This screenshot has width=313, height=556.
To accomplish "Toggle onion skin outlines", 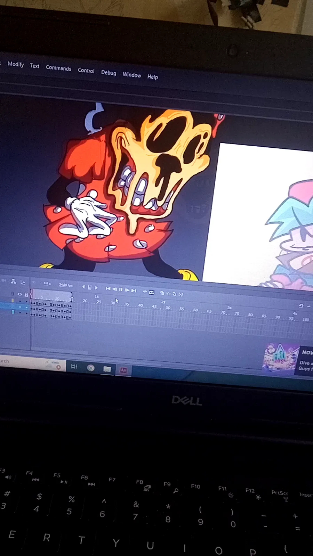I will tap(168, 294).
